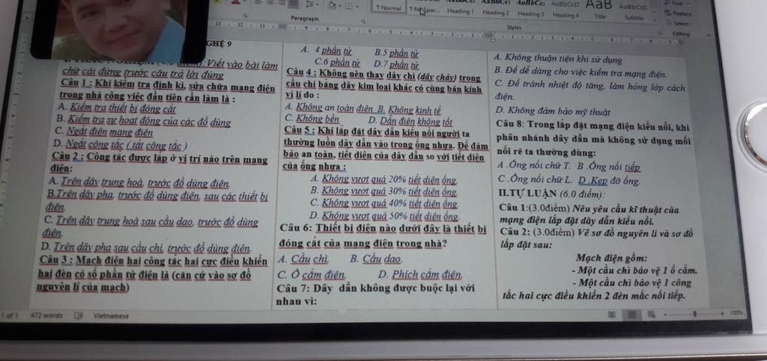767x361 pixels.
Task: Click the text 'A. Không thuận tiện khi sử dụng'
Action: pyautogui.click(x=559, y=61)
